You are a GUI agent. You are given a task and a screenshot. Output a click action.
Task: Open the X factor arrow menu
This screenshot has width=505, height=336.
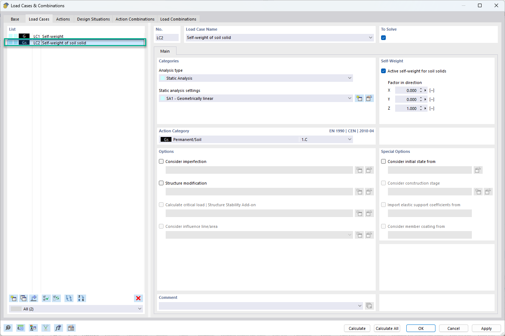click(425, 90)
